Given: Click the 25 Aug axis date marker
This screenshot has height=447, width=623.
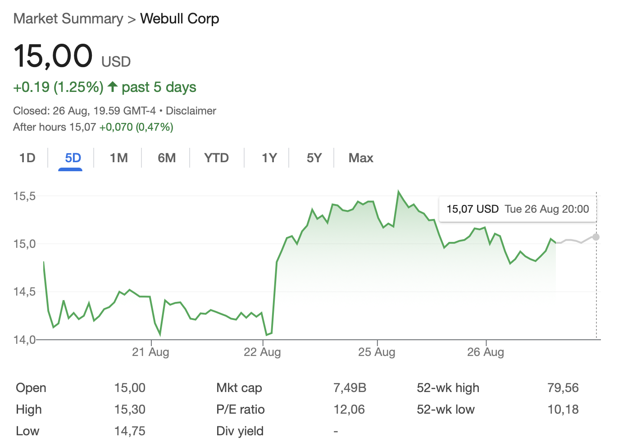Looking at the screenshot, I should pos(377,352).
